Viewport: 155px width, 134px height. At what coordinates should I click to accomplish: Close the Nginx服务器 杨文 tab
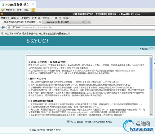(x=33, y=4)
